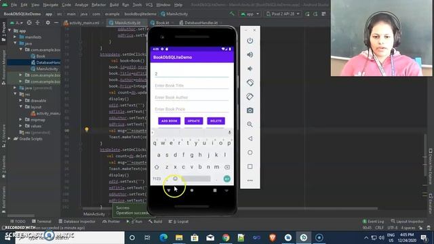Screen dimensions: 434x244
Task: Tap ?123 symbols key on keyboard
Action: (157, 179)
